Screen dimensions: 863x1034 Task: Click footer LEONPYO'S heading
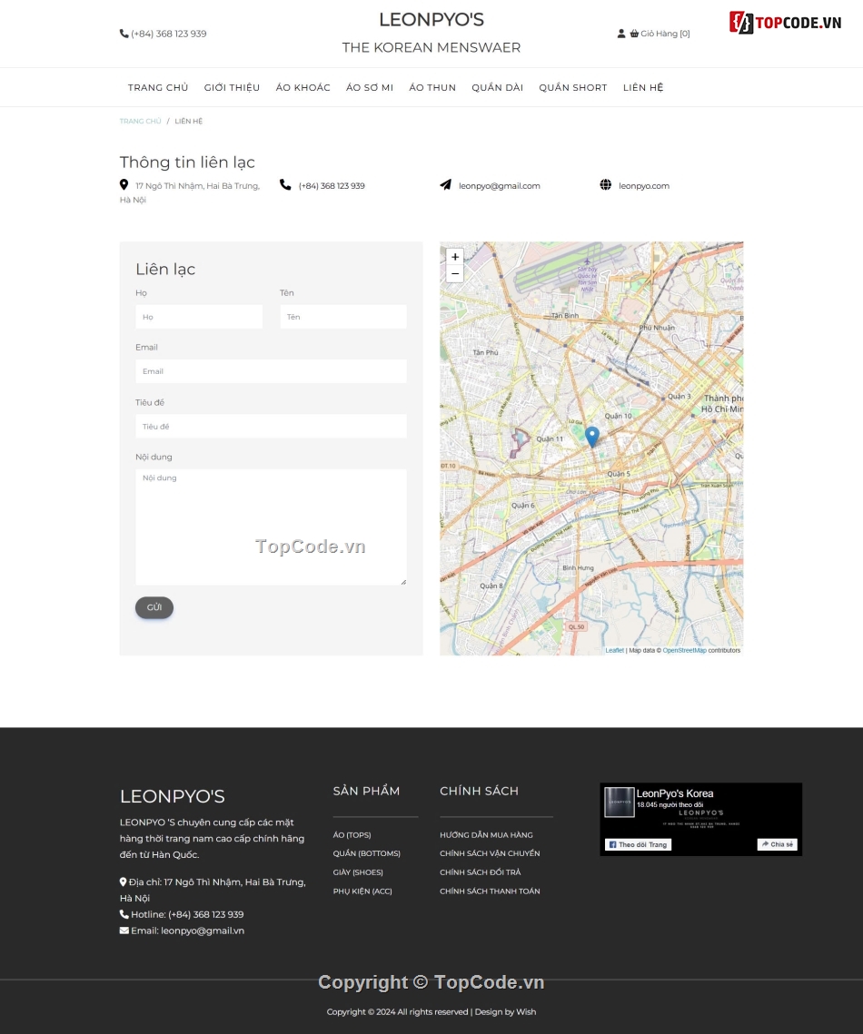click(x=173, y=796)
